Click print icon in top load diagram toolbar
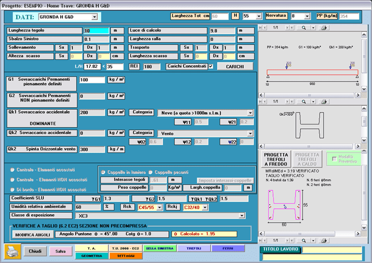The height and width of the screenshot is (263, 372). pyautogui.click(x=324, y=28)
